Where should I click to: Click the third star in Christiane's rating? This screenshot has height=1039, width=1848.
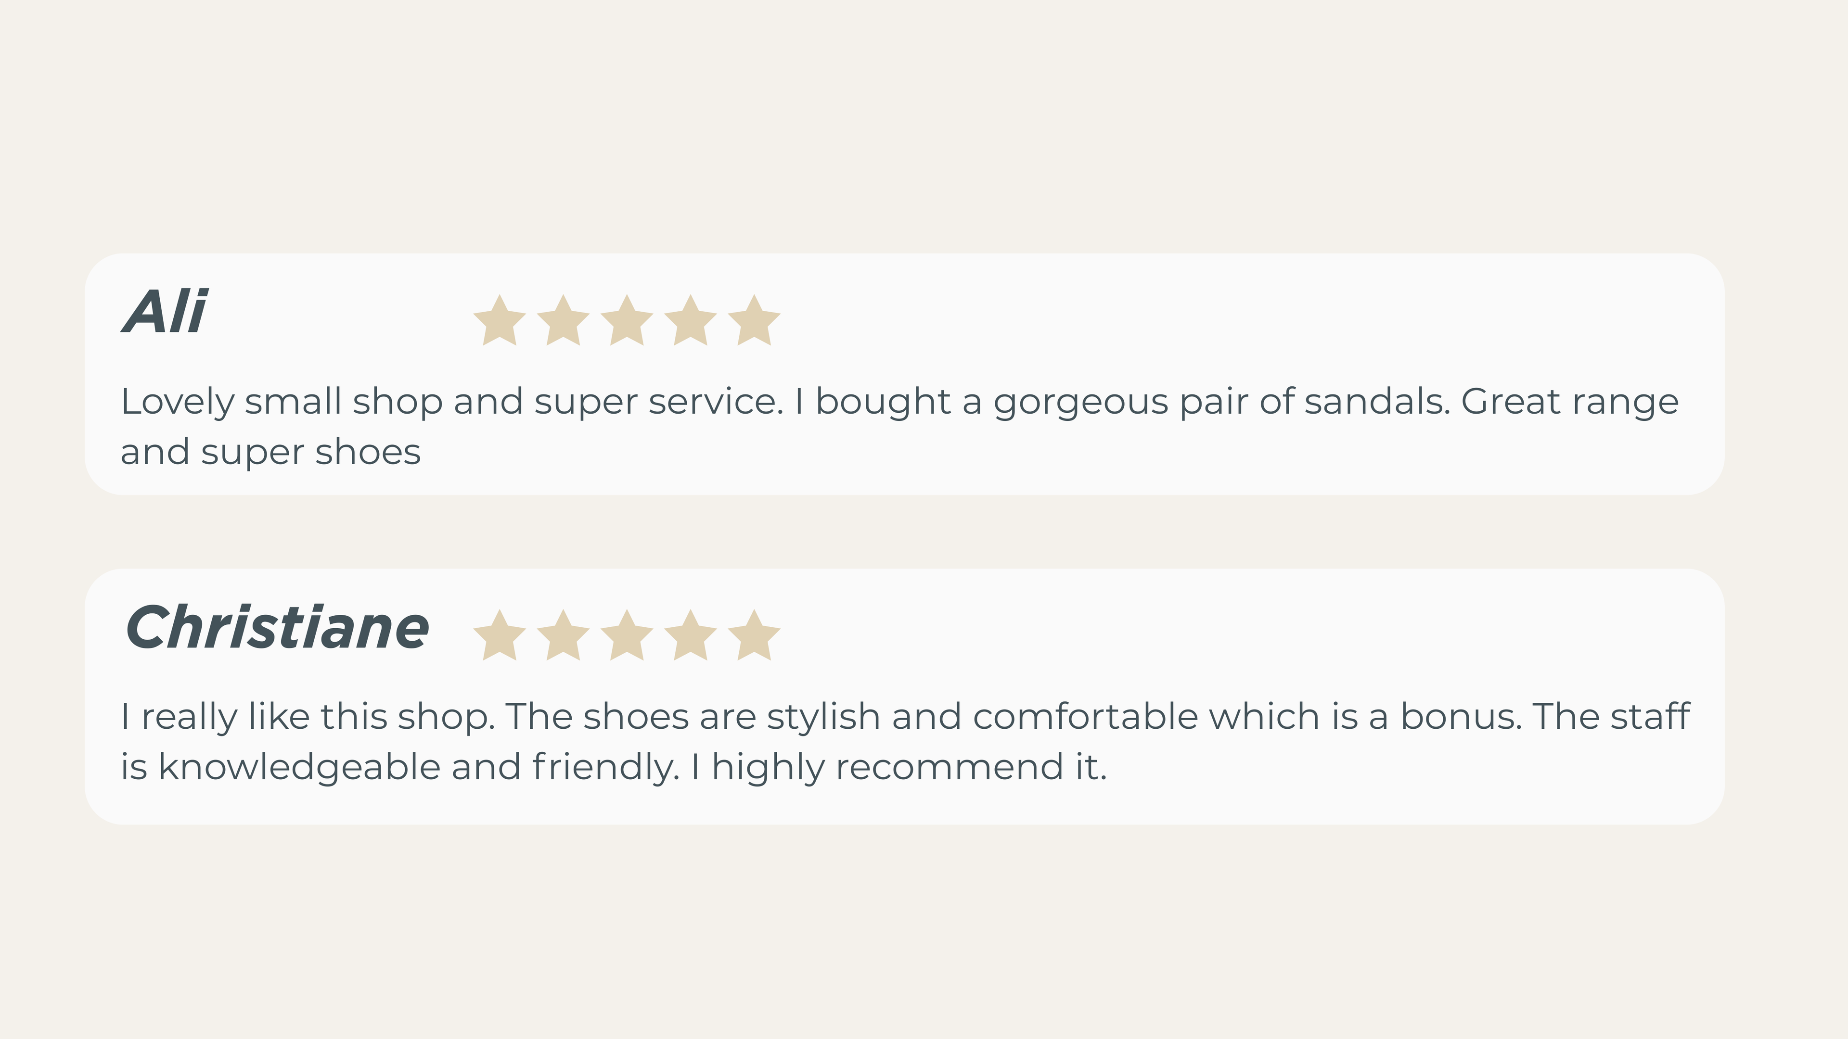(626, 636)
